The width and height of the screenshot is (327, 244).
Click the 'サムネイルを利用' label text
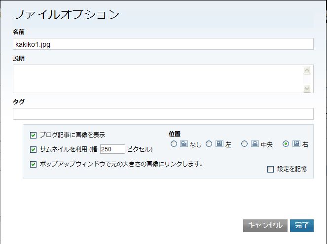click(x=64, y=149)
